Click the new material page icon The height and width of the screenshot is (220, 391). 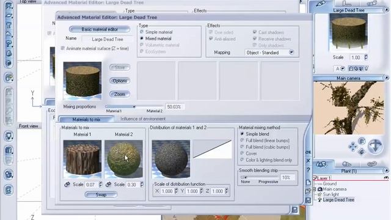tap(308, 182)
